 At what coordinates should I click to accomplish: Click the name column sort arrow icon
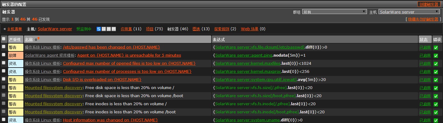(37, 39)
